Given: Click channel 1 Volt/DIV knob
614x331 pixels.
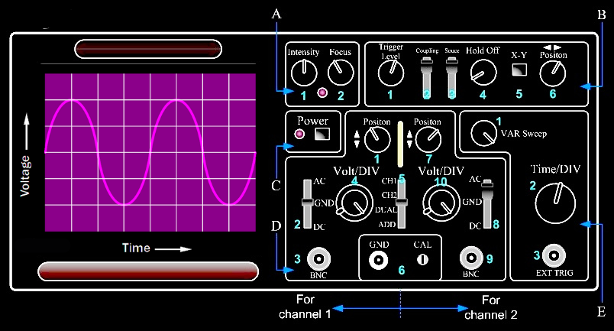Looking at the screenshot, I should click(x=353, y=202).
